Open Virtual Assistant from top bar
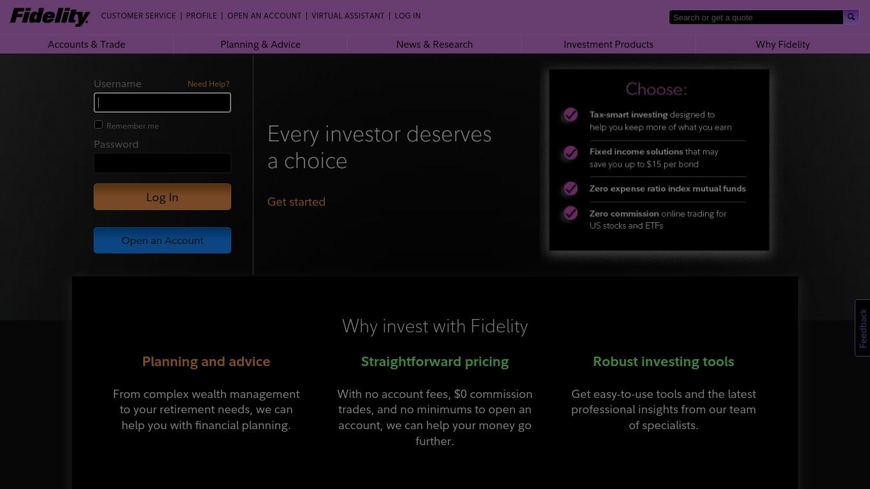 point(348,16)
